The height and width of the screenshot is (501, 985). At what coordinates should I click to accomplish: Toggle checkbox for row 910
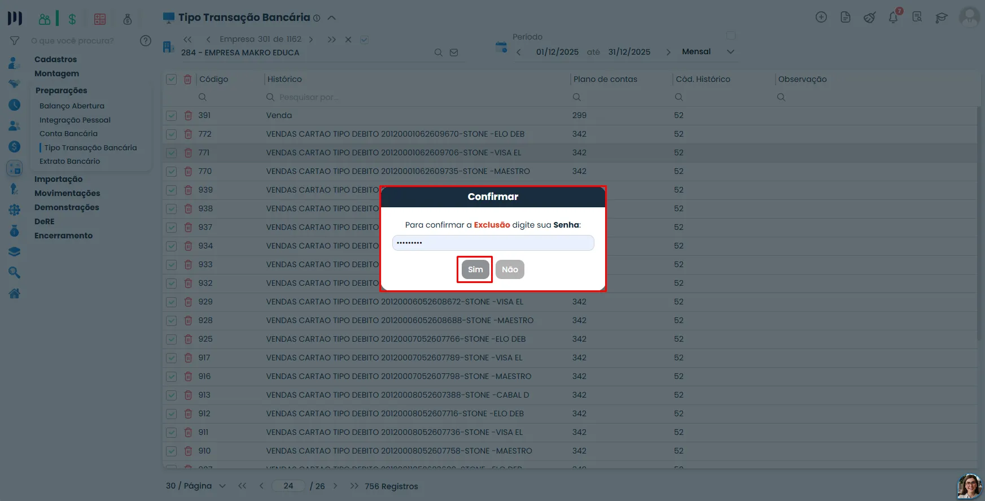pos(172,451)
